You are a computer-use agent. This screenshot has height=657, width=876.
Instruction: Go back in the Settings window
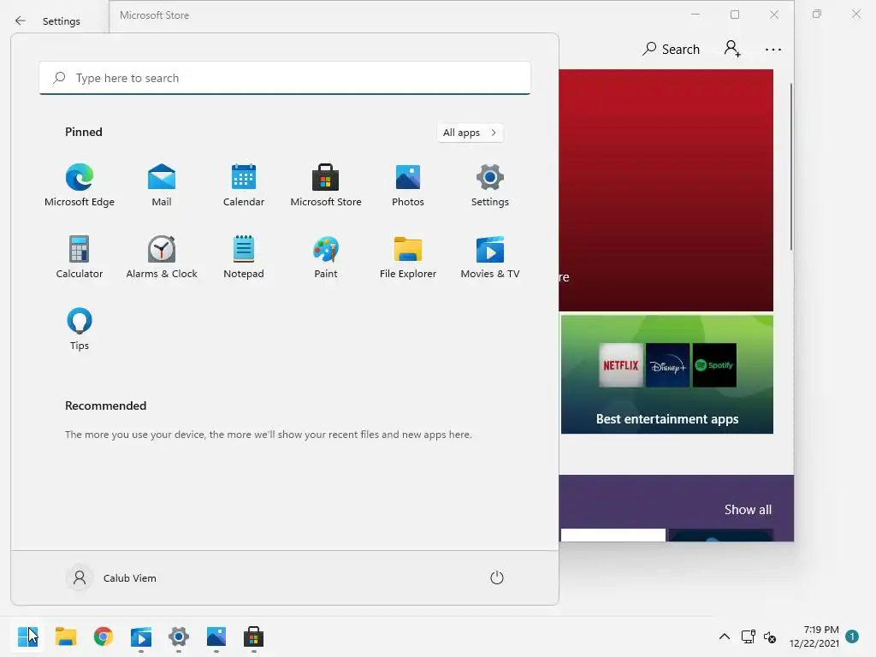[21, 21]
